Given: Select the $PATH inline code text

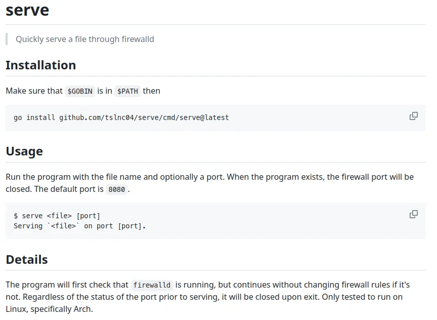Looking at the screenshot, I should [x=127, y=91].
